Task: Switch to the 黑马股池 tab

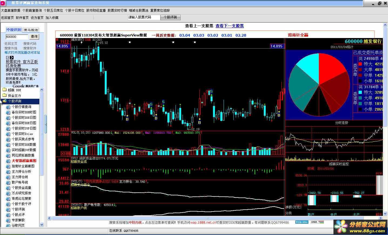Action: click(x=31, y=30)
